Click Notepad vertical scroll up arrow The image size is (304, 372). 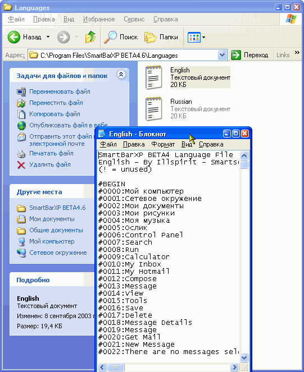[244, 155]
